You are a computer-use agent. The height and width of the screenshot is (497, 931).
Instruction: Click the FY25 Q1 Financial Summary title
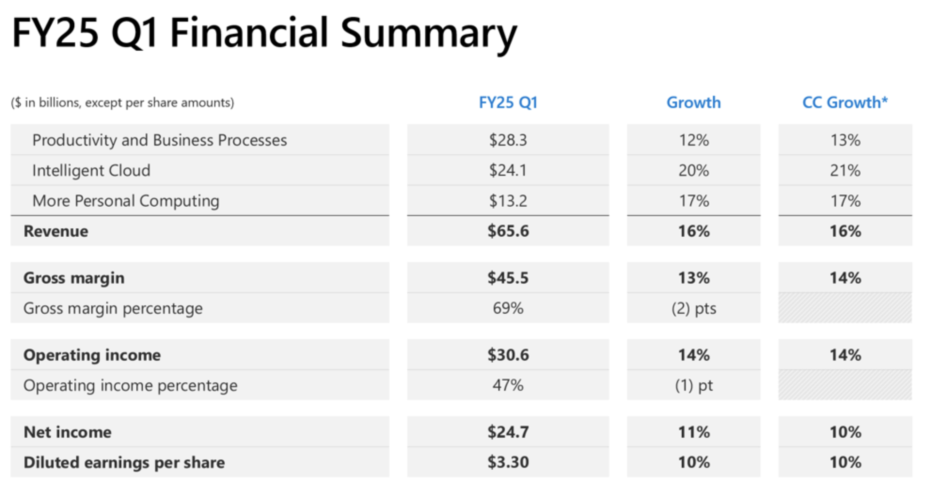264,33
